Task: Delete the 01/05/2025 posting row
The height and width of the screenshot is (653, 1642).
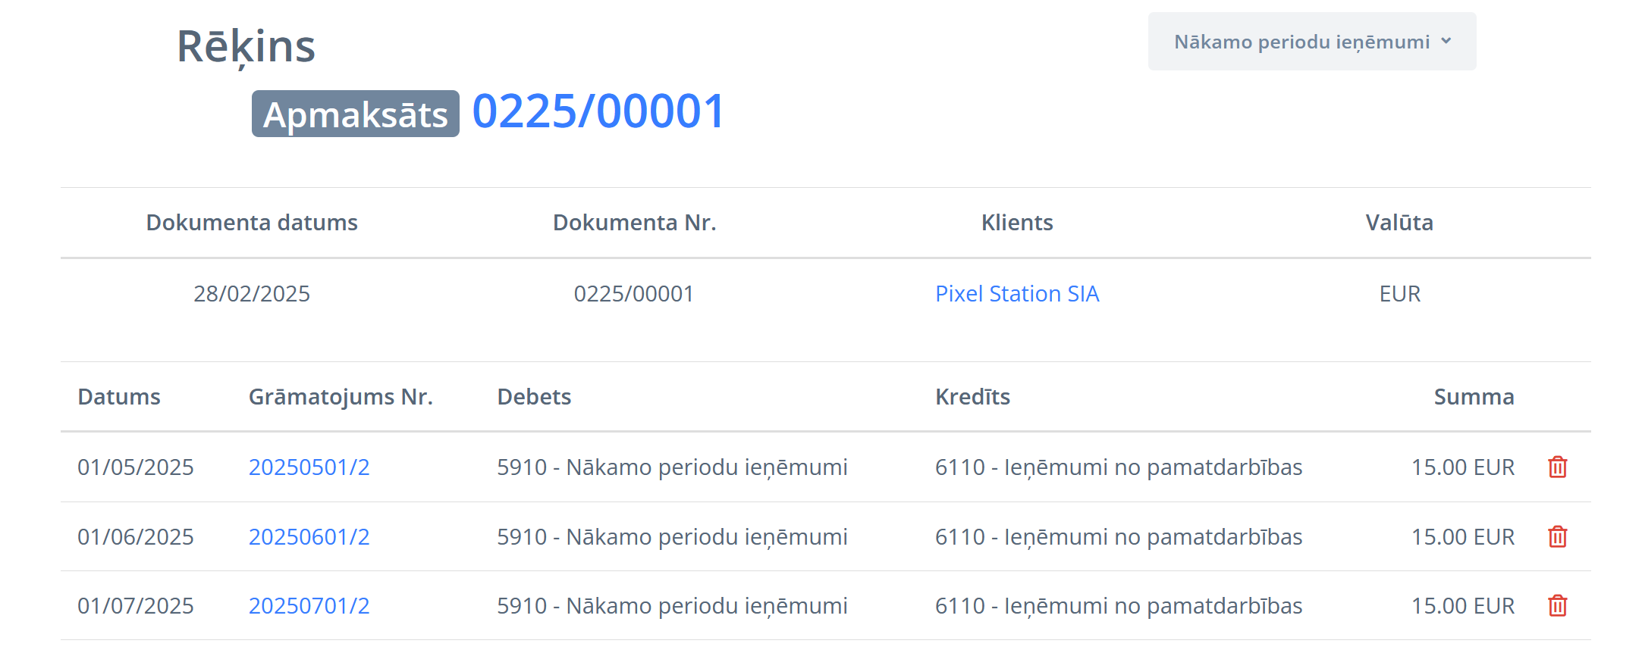Action: point(1557,467)
